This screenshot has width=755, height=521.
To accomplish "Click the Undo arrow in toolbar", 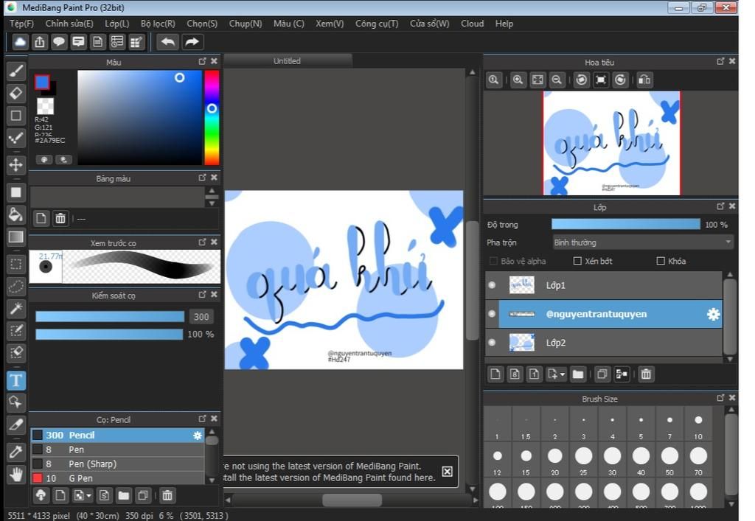I will [x=167, y=42].
